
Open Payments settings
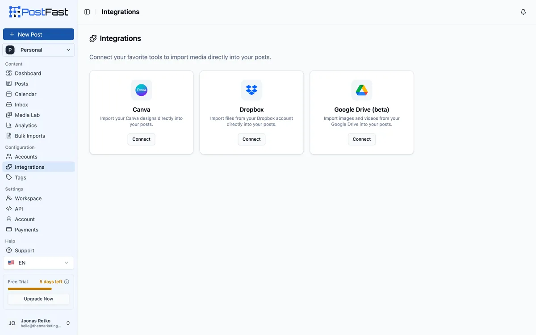[x=38, y=230]
